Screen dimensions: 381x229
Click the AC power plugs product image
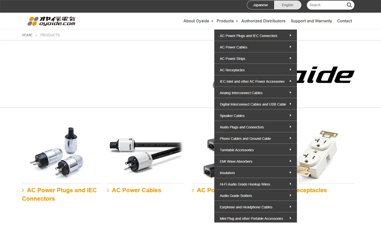click(x=57, y=152)
